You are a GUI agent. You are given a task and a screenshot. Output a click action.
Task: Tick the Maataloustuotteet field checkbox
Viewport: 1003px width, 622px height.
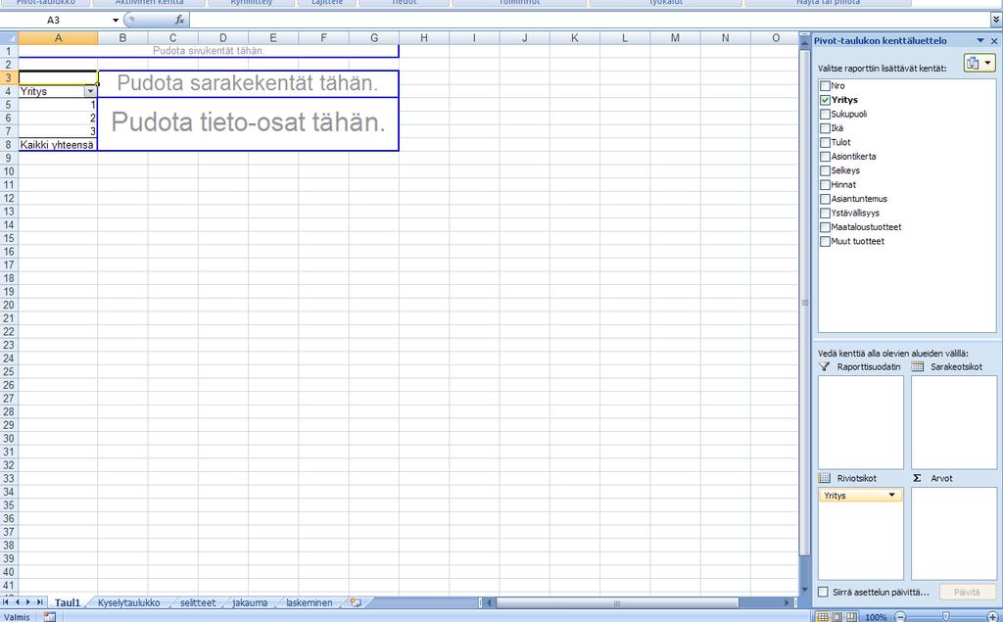(825, 227)
